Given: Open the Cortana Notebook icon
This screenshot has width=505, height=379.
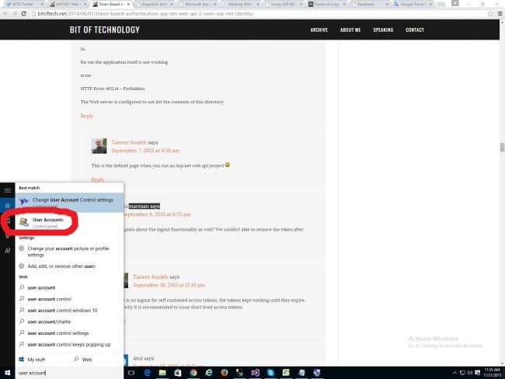Looking at the screenshot, I should (8, 221).
